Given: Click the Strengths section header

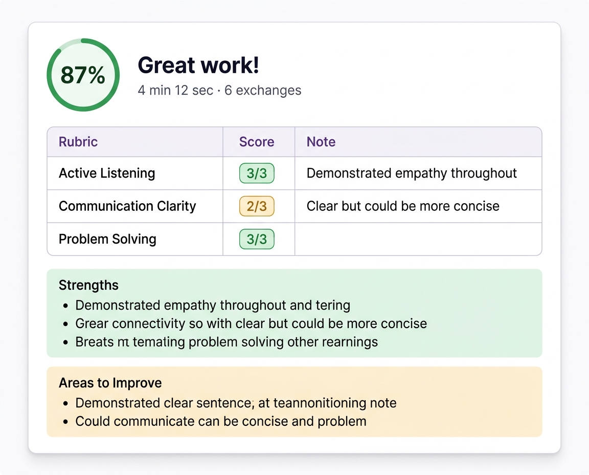Looking at the screenshot, I should pos(88,285).
